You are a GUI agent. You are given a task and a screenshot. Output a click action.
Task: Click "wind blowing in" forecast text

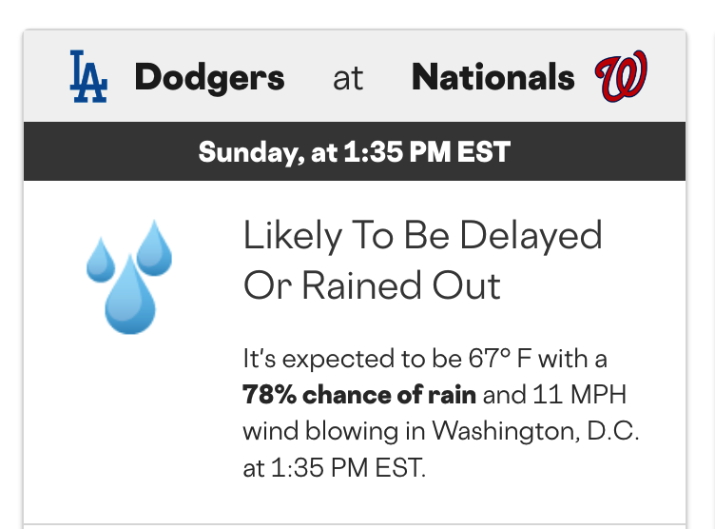click(334, 431)
